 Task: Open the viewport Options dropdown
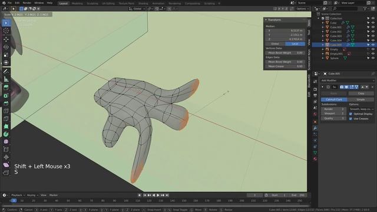[302, 9]
